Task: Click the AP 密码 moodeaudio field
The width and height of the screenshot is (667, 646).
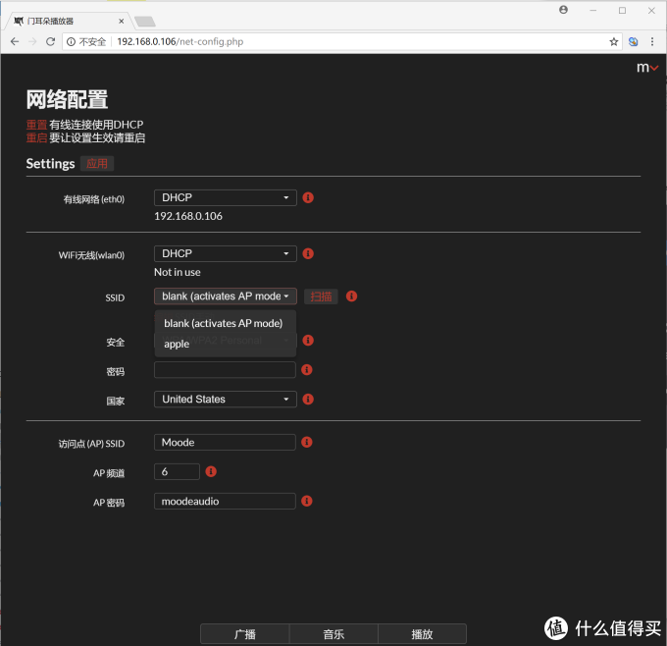Action: pyautogui.click(x=225, y=501)
